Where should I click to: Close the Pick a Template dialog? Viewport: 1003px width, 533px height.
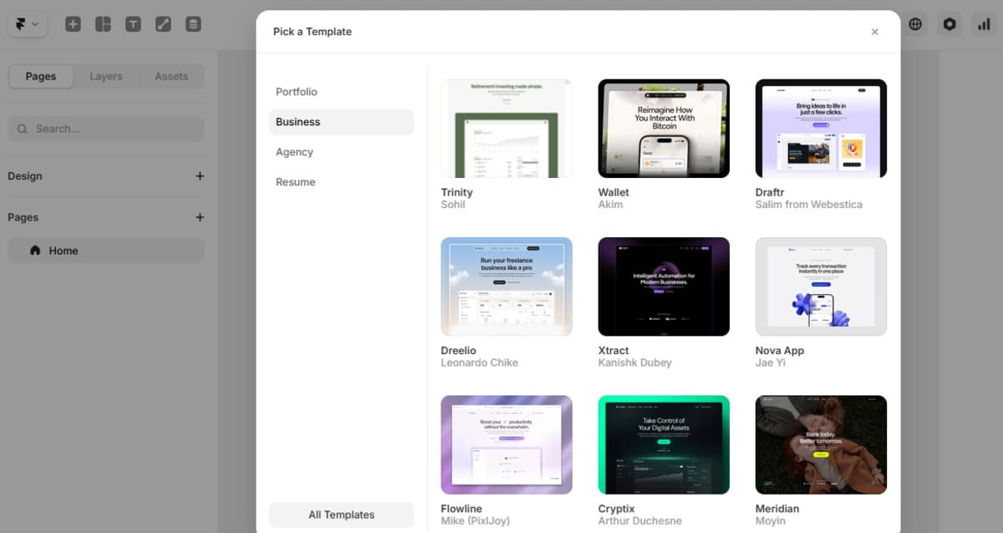(874, 32)
